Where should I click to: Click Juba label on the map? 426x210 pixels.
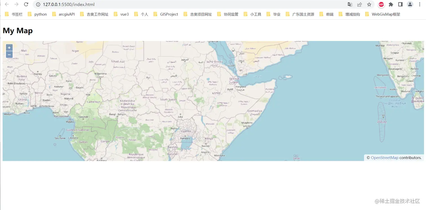pos(180,116)
